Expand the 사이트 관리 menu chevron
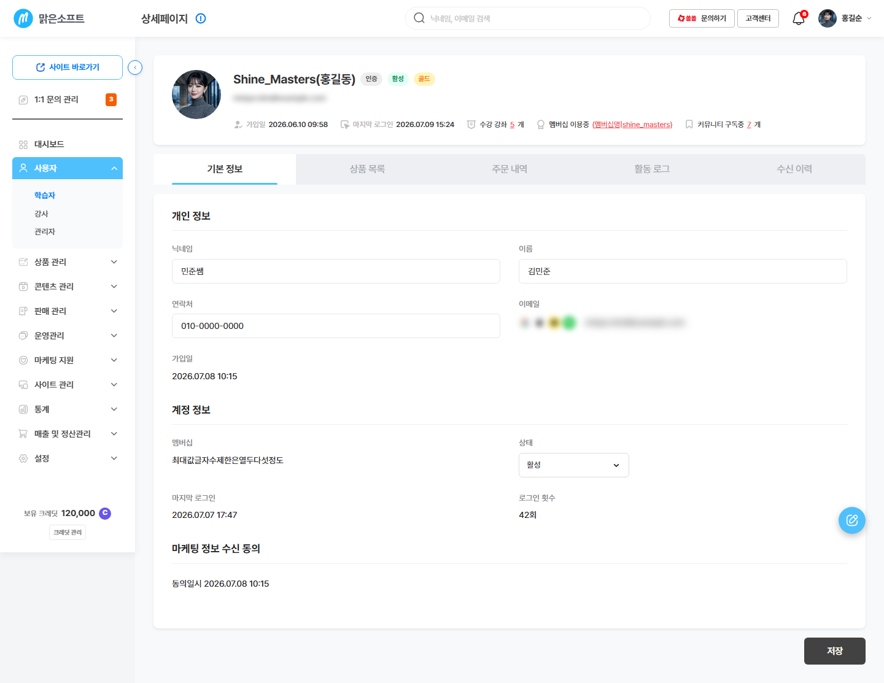This screenshot has width=884, height=683. (114, 385)
